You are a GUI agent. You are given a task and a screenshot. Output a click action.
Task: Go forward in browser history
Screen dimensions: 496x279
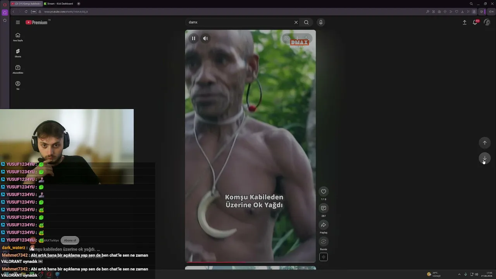click(19, 12)
